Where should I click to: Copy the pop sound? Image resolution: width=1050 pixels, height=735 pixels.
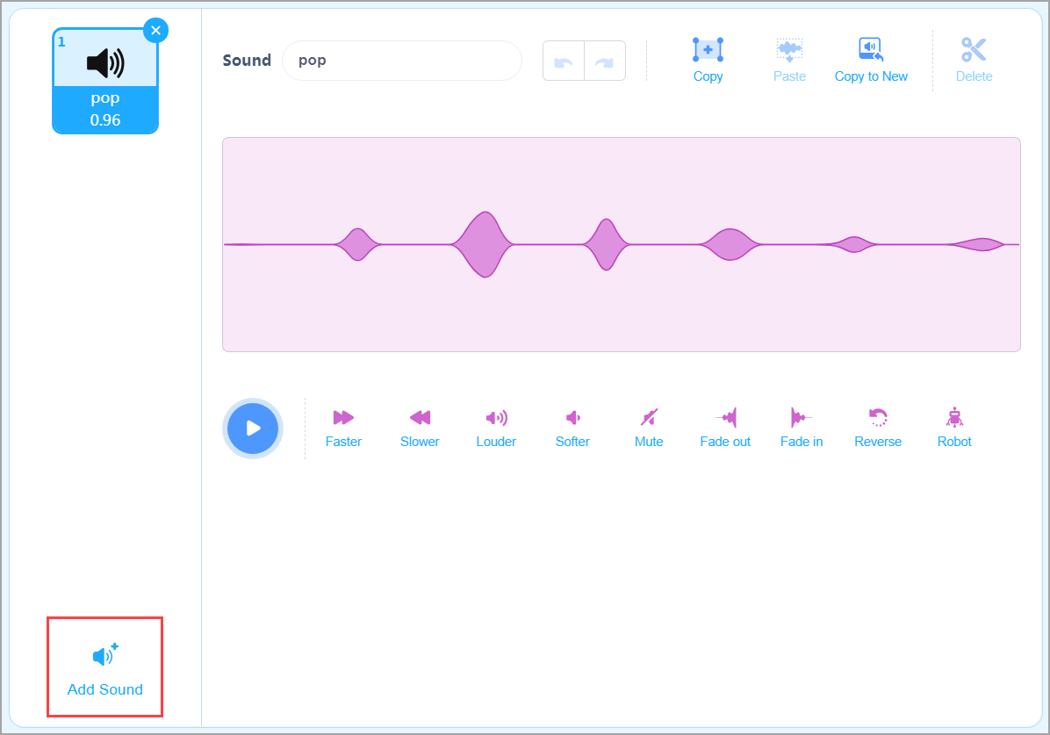pyautogui.click(x=708, y=59)
